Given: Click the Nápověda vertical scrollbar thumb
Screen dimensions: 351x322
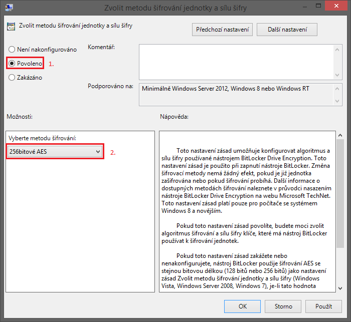Looking at the screenshot, I should coord(340,193).
